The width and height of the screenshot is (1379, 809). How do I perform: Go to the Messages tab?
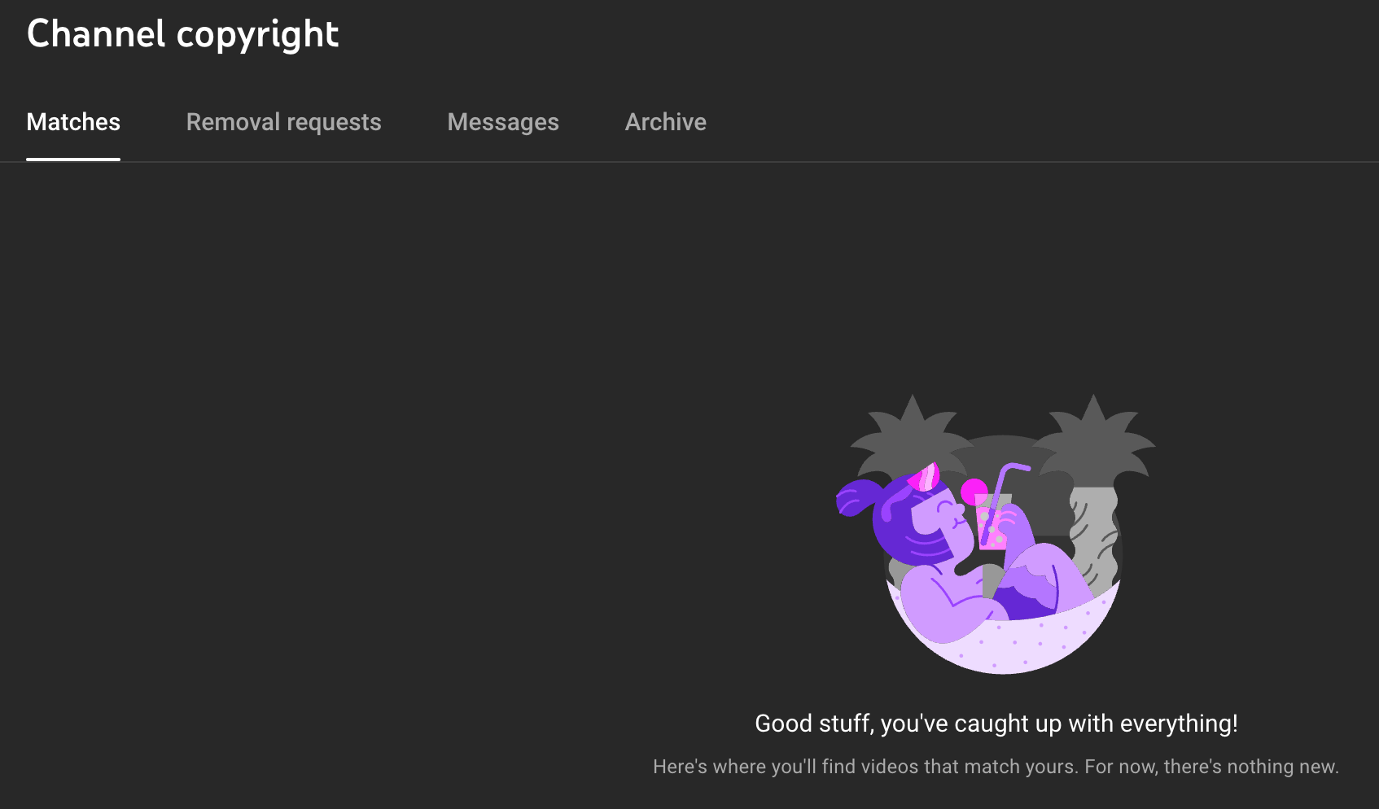tap(503, 122)
